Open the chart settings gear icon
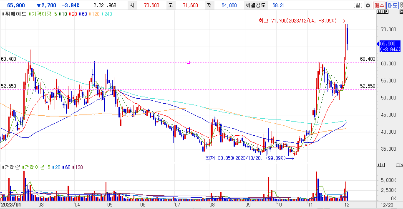 pyautogui.click(x=368, y=5)
